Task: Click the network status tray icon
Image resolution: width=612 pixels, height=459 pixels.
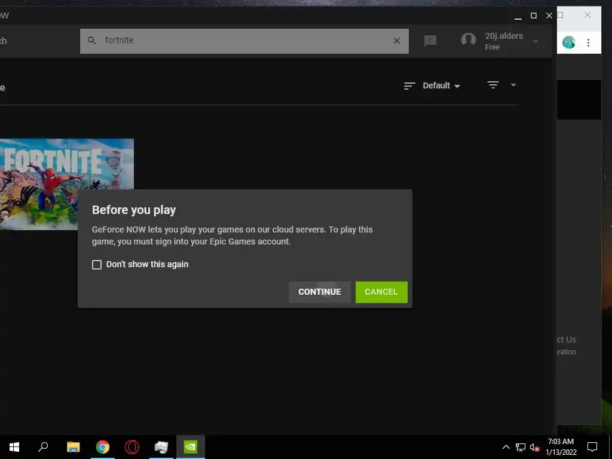Action: click(x=521, y=447)
